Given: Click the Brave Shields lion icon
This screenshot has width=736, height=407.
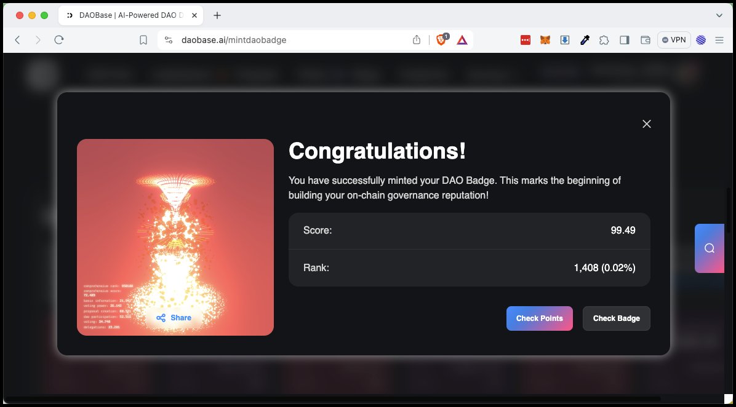Looking at the screenshot, I should [x=441, y=39].
